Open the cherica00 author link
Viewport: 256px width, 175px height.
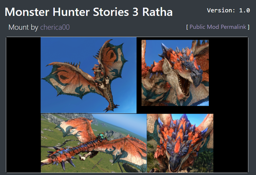click(55, 27)
